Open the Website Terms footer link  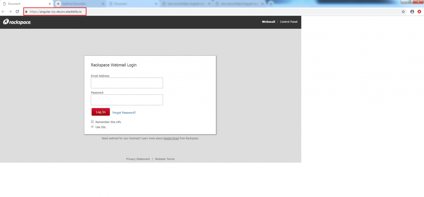pos(165,159)
